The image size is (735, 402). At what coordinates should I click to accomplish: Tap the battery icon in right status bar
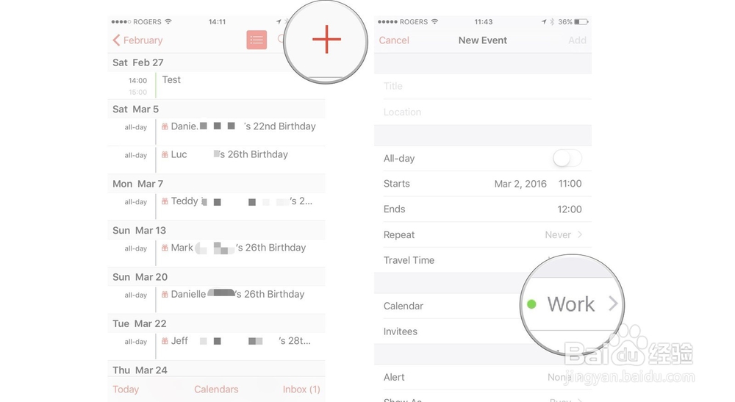click(x=581, y=21)
